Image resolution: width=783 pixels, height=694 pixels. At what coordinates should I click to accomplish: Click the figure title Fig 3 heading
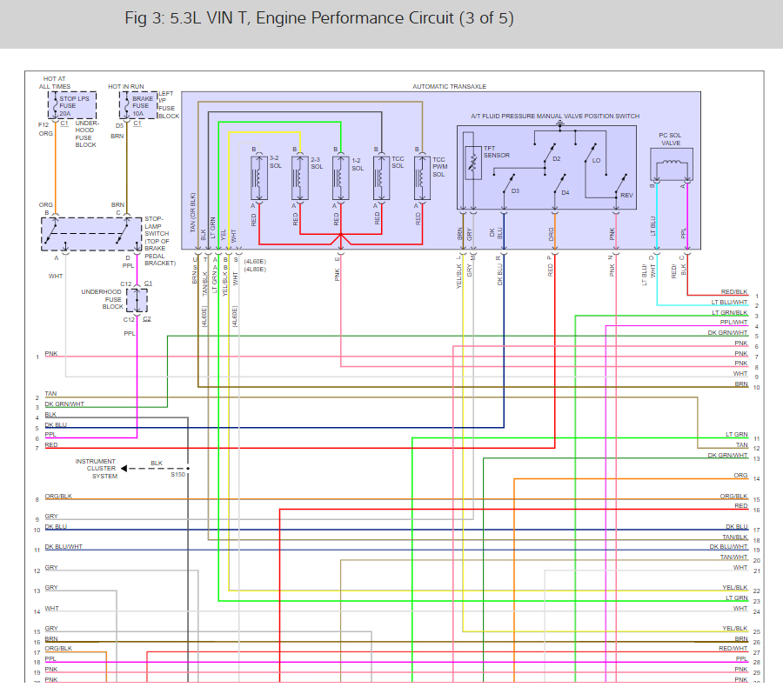(x=319, y=18)
